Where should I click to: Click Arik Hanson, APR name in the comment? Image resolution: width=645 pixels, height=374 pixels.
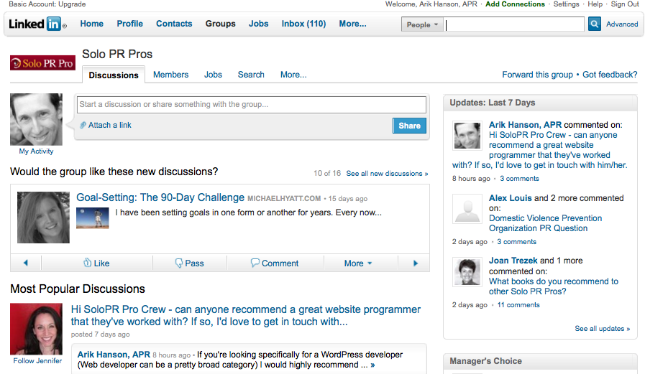pyautogui.click(x=114, y=355)
